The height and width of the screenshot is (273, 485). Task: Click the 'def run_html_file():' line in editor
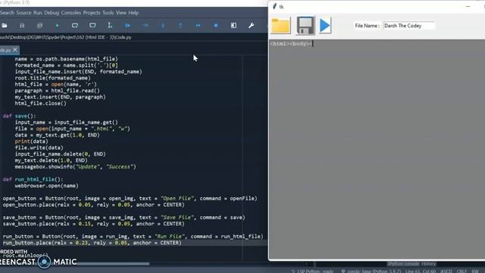(x=33, y=179)
